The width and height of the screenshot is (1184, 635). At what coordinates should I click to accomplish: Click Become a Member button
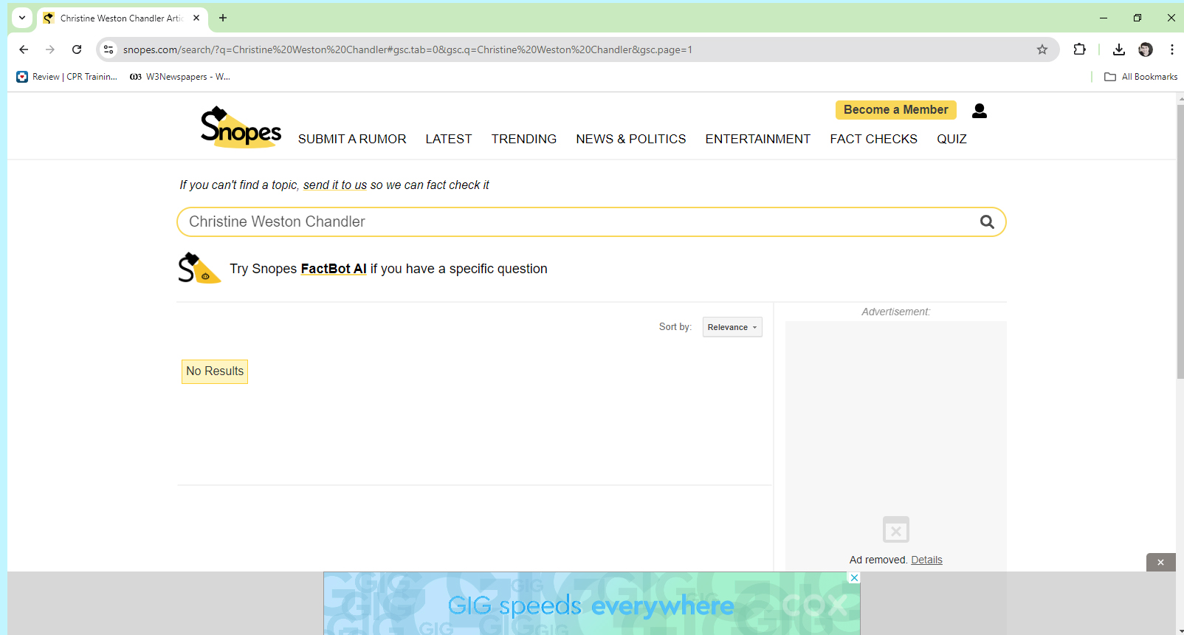point(895,110)
